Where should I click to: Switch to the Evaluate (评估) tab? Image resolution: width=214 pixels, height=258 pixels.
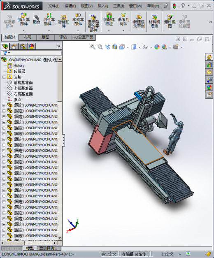pos(63,37)
